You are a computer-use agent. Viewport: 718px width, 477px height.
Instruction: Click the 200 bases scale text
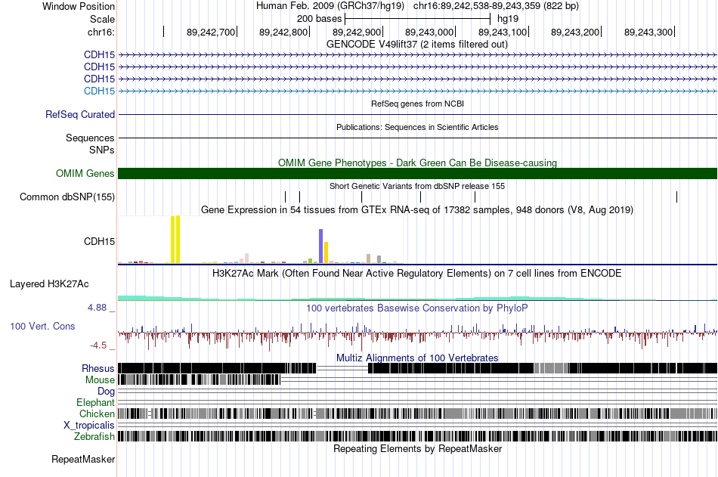click(319, 19)
